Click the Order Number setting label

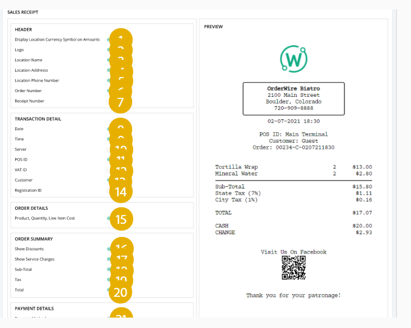28,91
